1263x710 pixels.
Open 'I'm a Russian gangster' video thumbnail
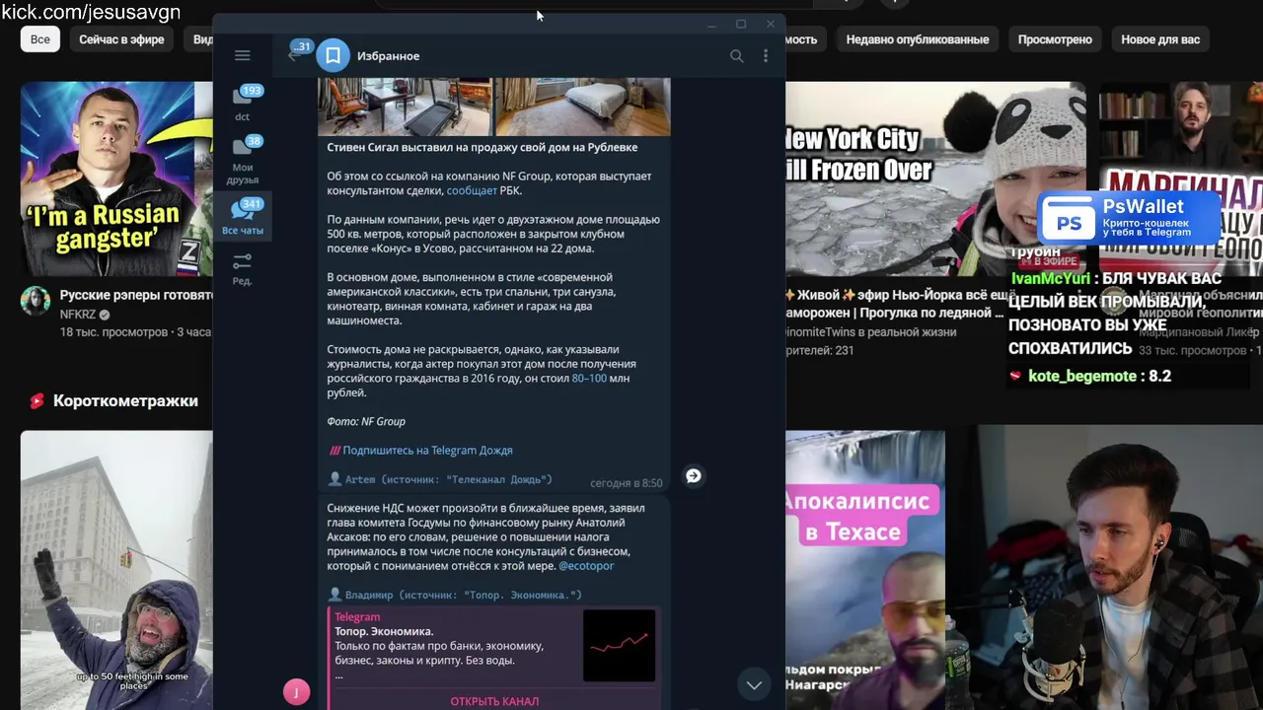(x=116, y=178)
